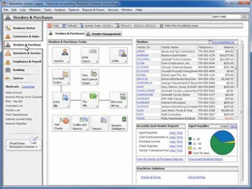Go to Customers & Sales in sidebar
252x189 pixels.
(x=23, y=36)
